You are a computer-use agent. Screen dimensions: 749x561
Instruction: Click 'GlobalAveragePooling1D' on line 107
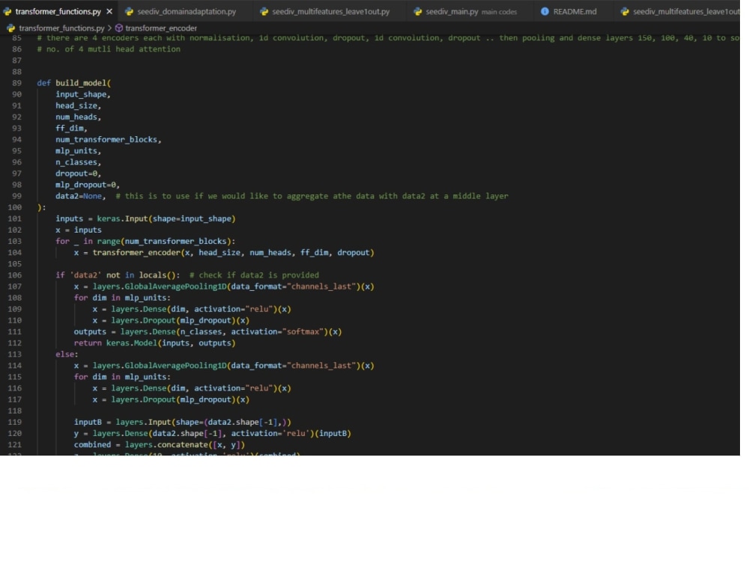pyautogui.click(x=176, y=286)
